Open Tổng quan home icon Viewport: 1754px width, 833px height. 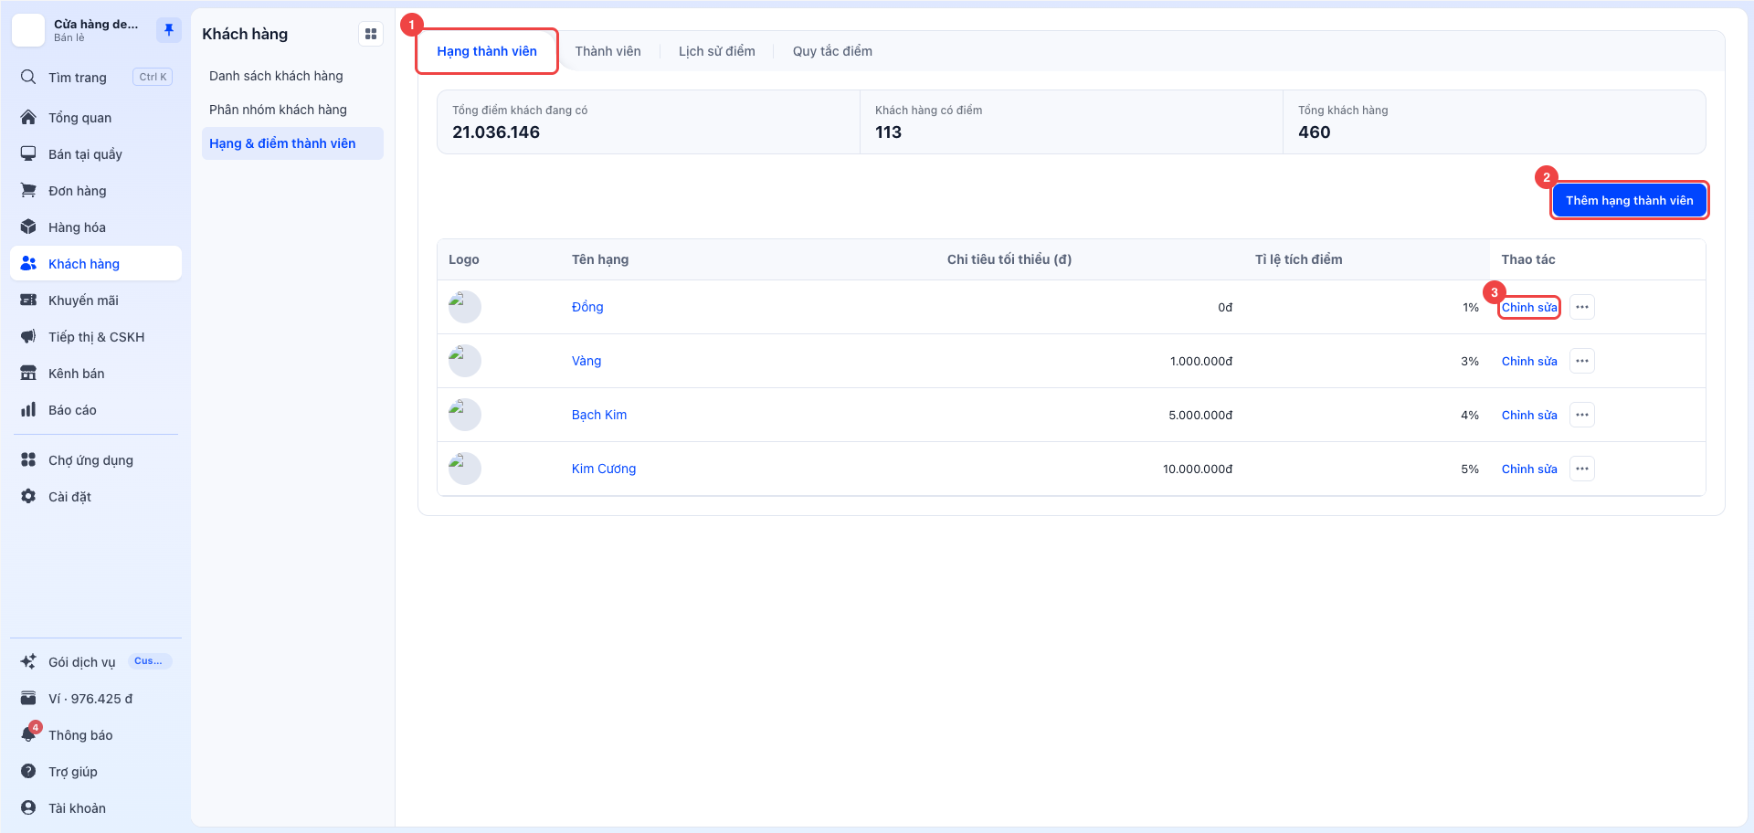click(28, 118)
